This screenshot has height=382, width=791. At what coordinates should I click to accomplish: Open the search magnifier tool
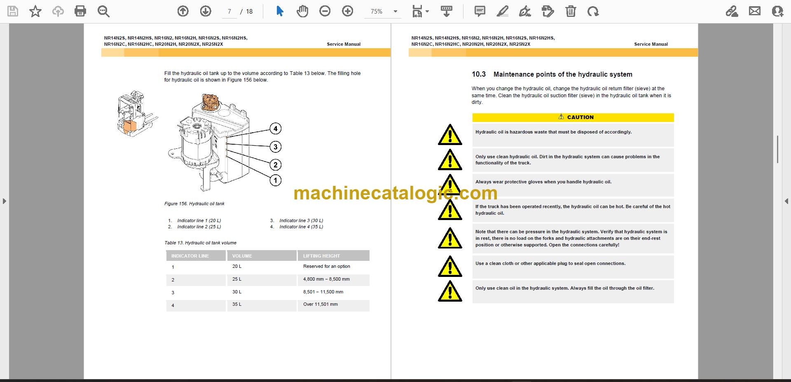click(x=103, y=11)
